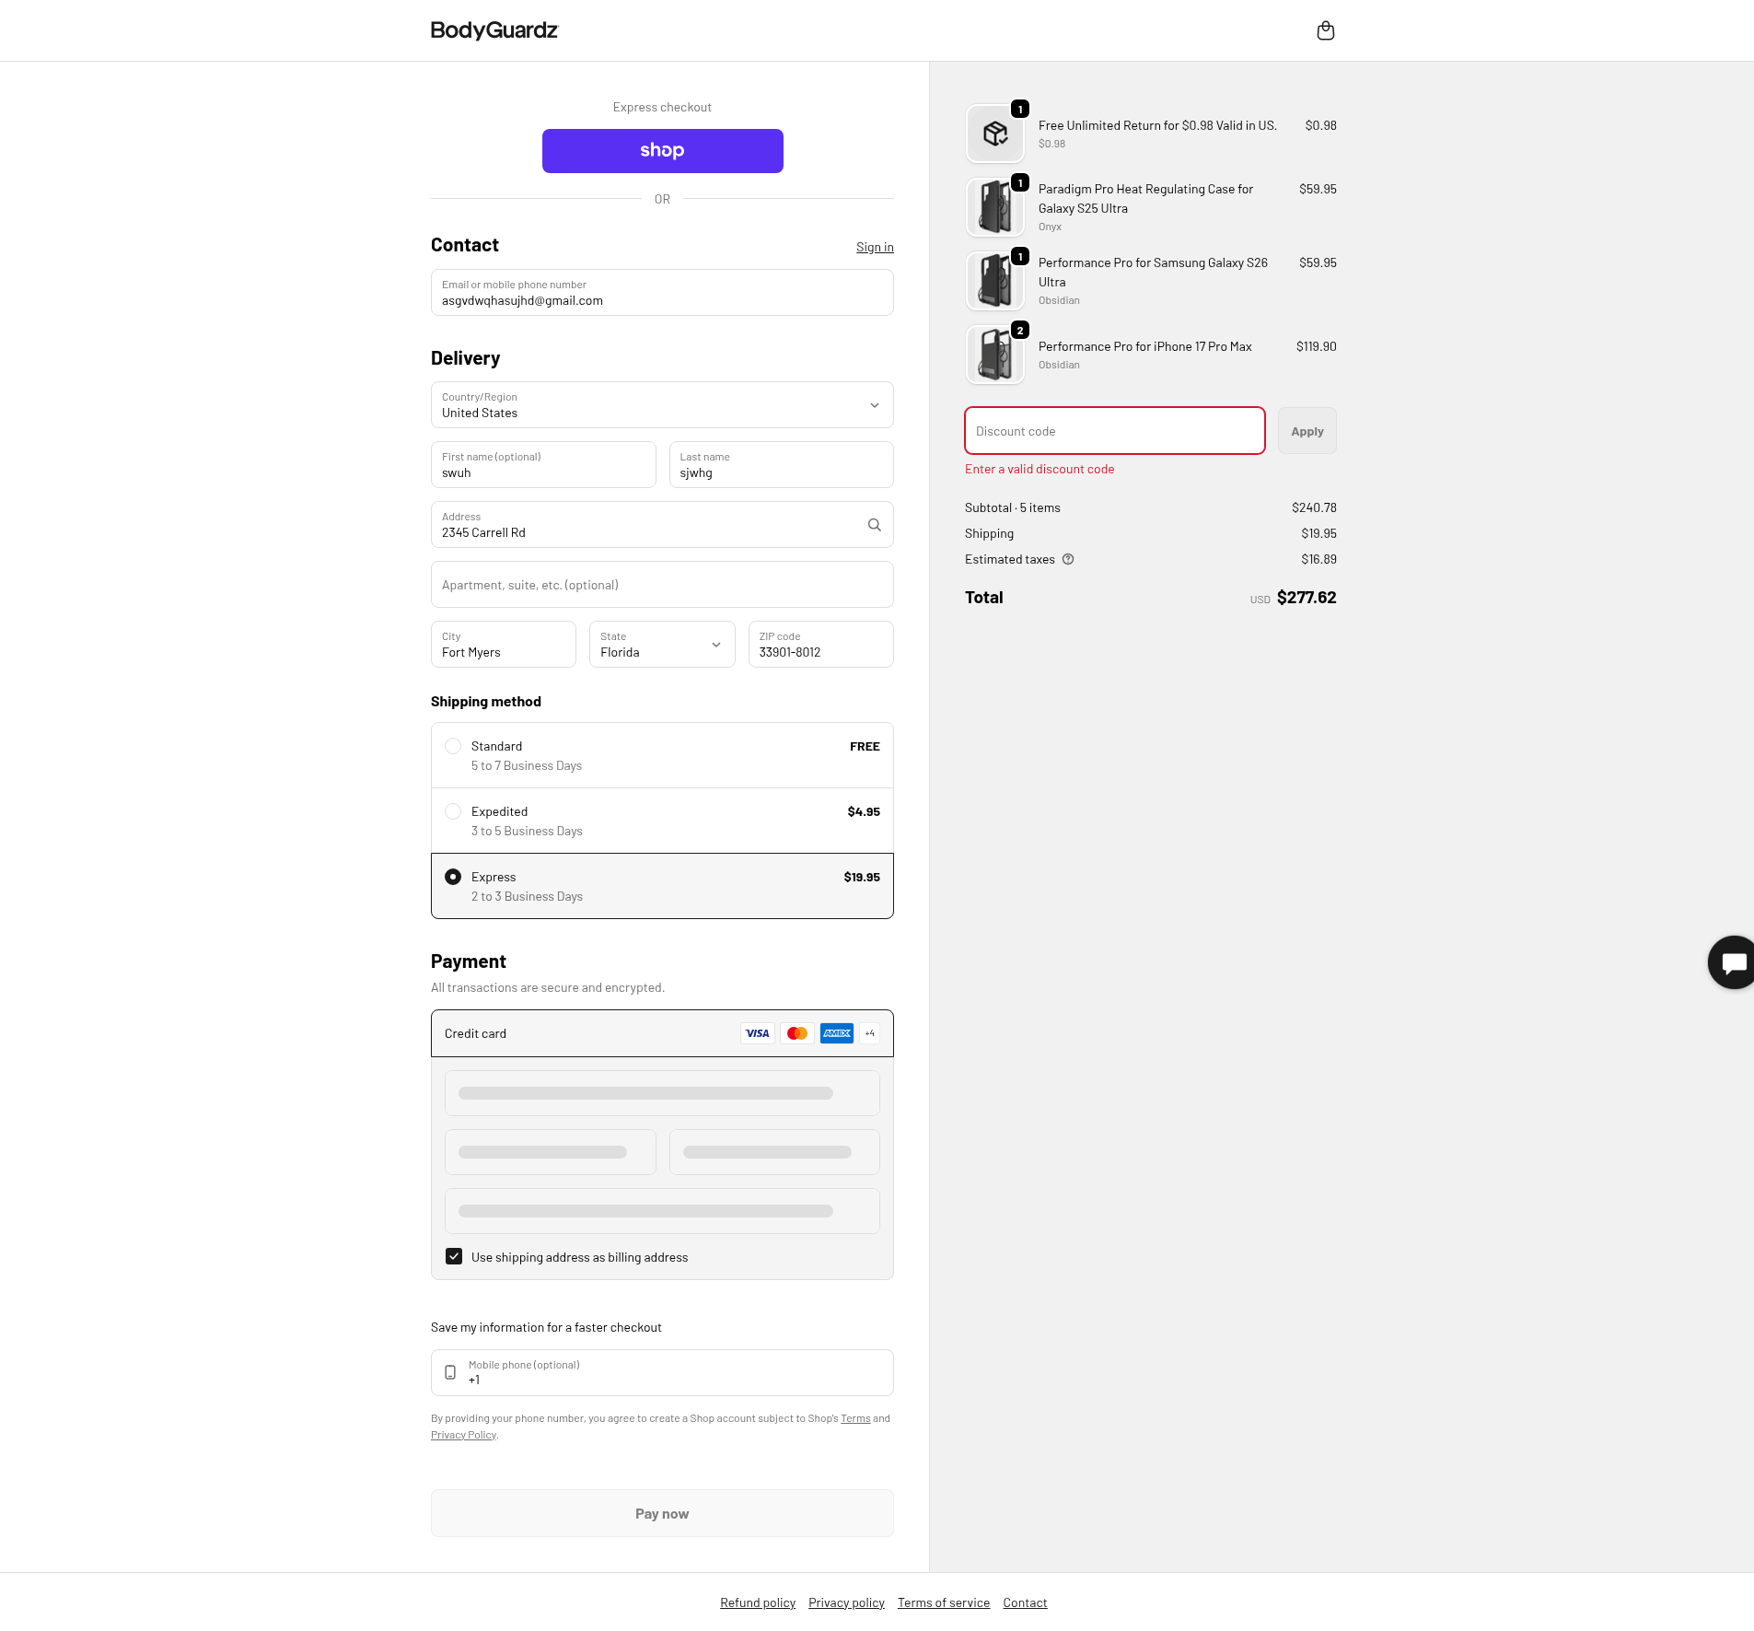This screenshot has height=1631, width=1754.
Task: Open the address search magnifier
Action: point(873,524)
